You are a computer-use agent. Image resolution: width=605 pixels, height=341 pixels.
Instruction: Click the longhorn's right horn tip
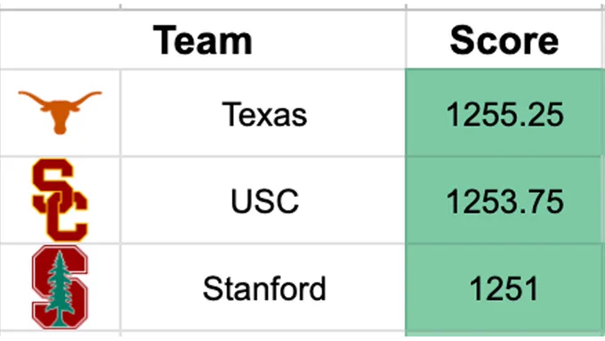tap(99, 93)
